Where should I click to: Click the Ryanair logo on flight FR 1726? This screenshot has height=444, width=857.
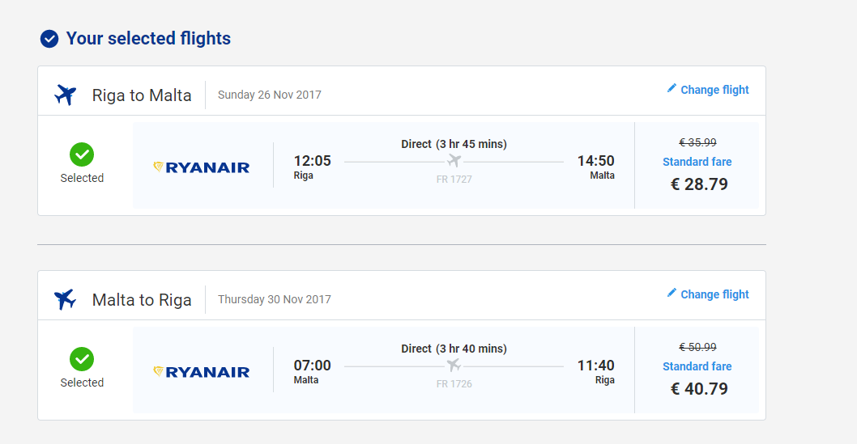[201, 372]
